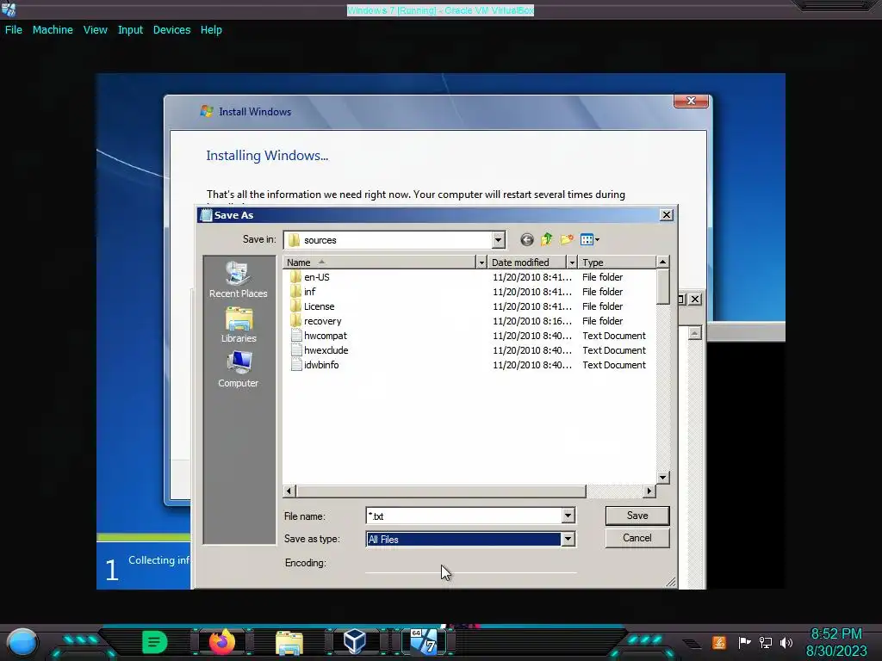
Task: Expand the Save as type dropdown
Action: click(x=568, y=539)
